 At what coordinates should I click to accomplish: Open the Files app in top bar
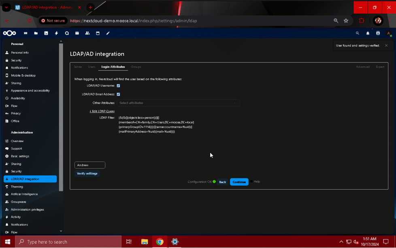36,33
